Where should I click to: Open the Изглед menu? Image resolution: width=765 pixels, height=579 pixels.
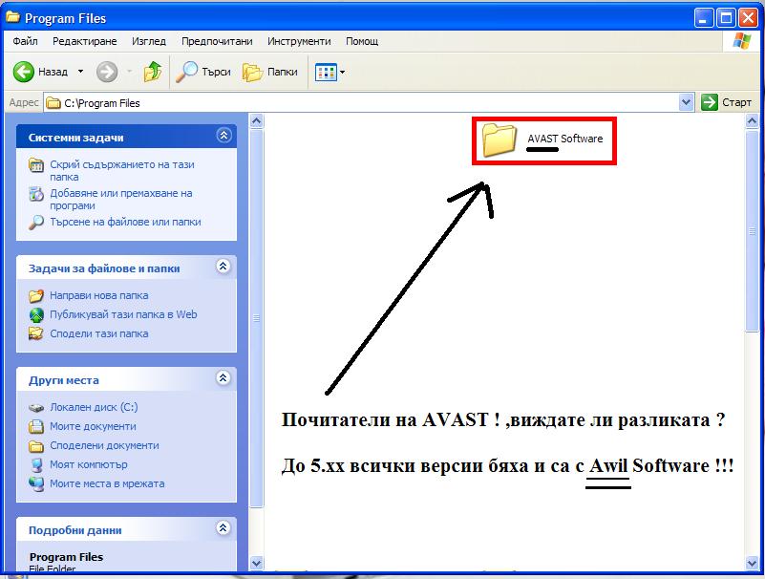point(149,41)
